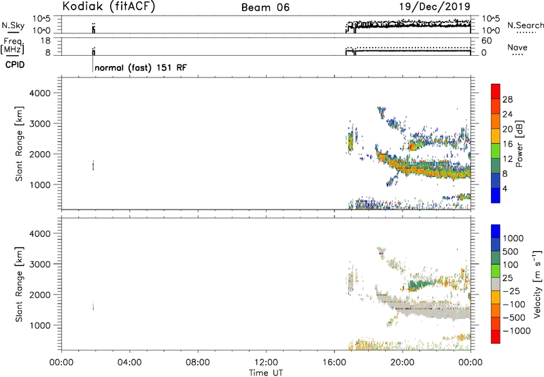Click the "Freq. [MHz]" axis label
Viewport: 544px width, 377px height.
[12, 46]
